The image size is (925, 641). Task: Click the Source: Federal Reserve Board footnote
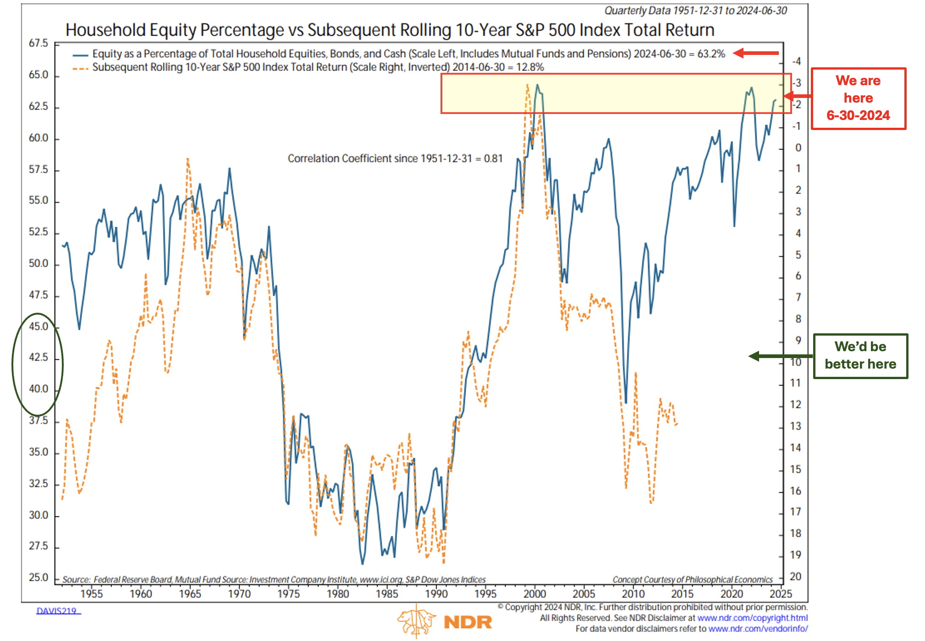[274, 579]
